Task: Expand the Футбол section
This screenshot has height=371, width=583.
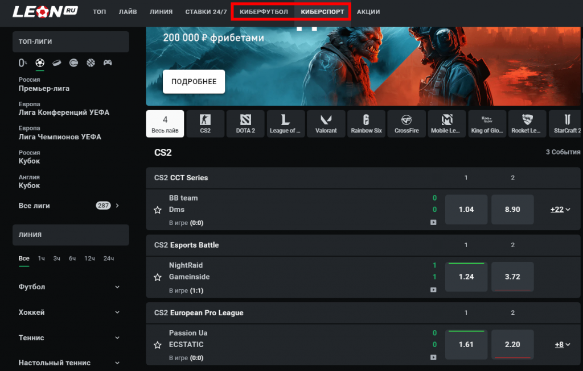Action: pos(70,287)
